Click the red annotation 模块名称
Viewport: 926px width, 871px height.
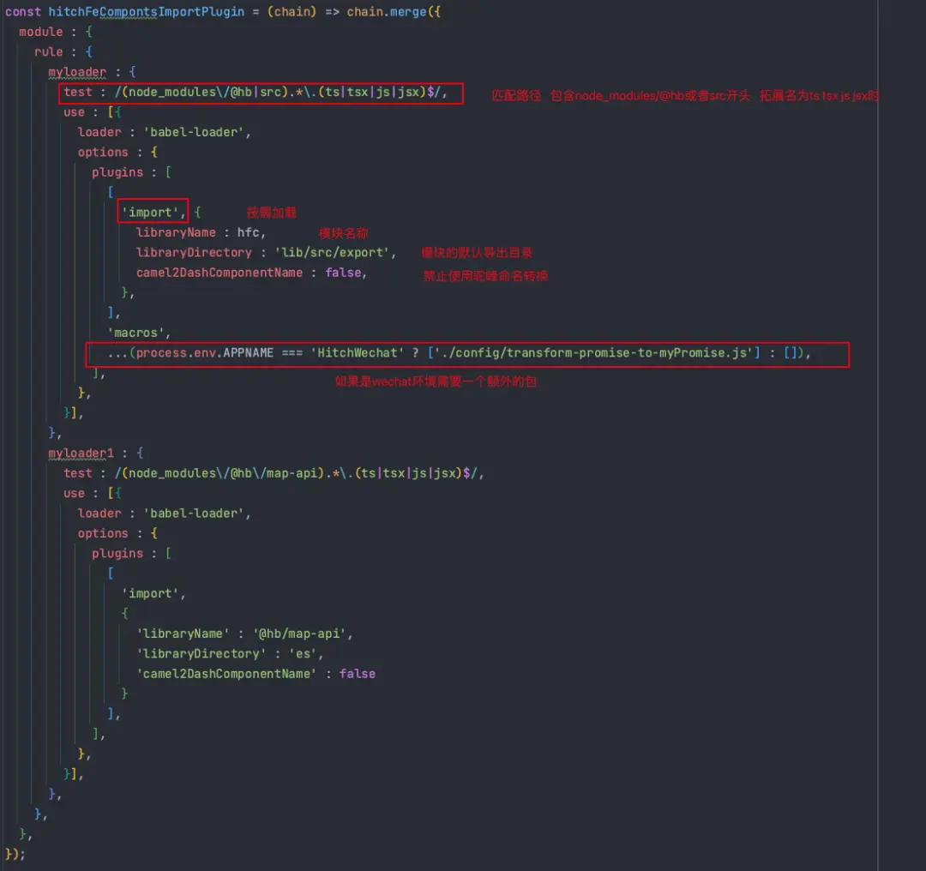344,233
